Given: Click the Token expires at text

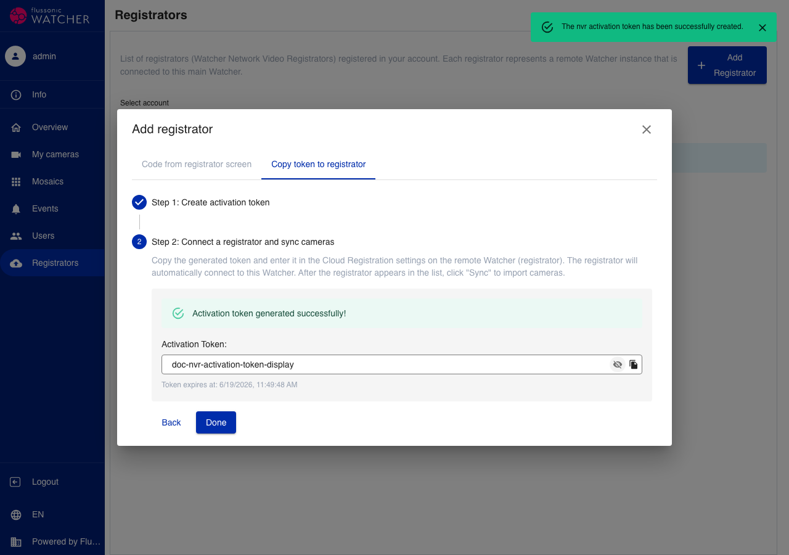Looking at the screenshot, I should coord(229,385).
